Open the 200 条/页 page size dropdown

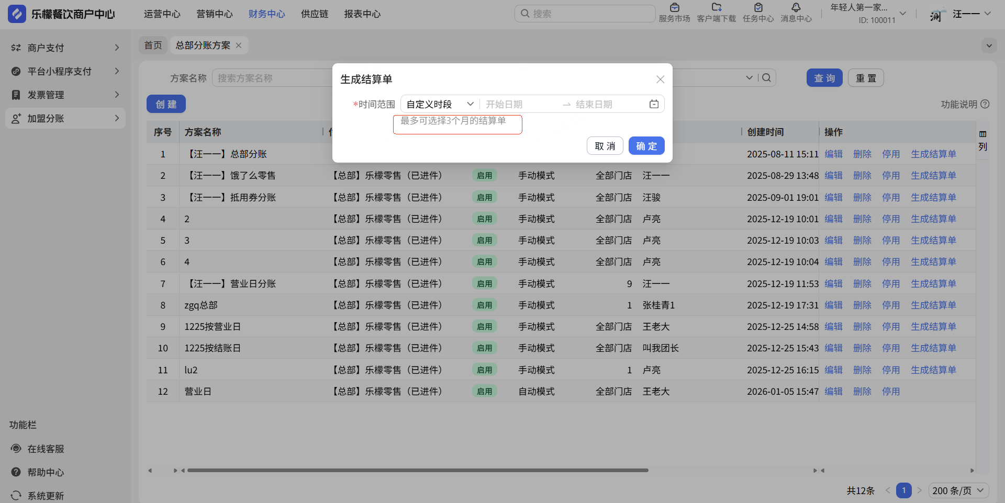tap(958, 490)
